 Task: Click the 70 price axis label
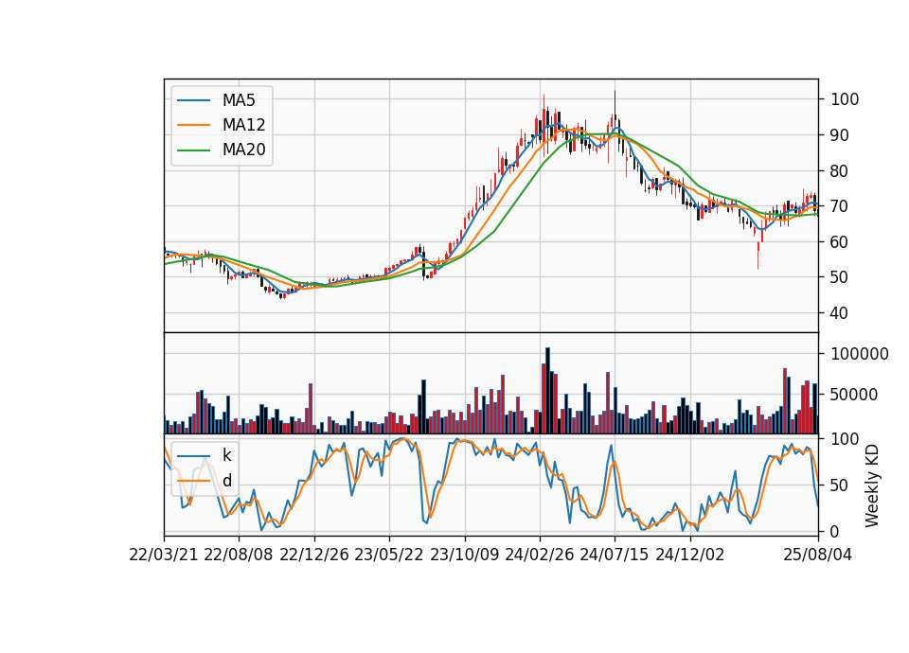840,206
